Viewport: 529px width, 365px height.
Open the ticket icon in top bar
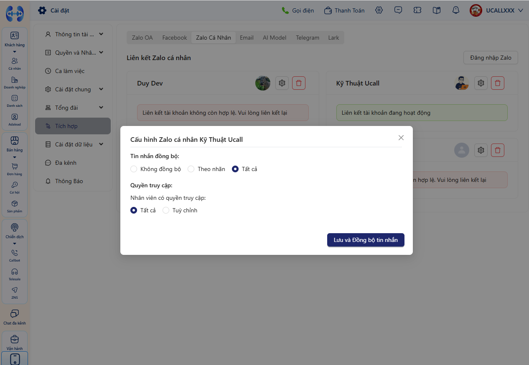[x=417, y=10]
